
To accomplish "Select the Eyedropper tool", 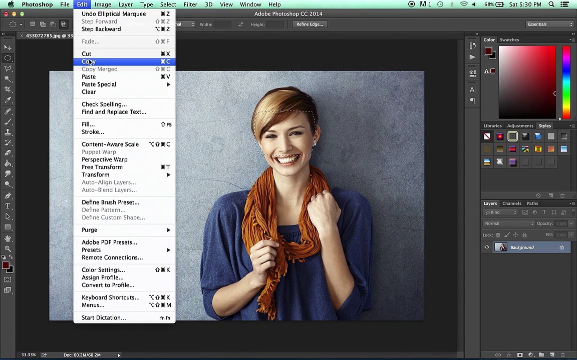I will (8, 100).
